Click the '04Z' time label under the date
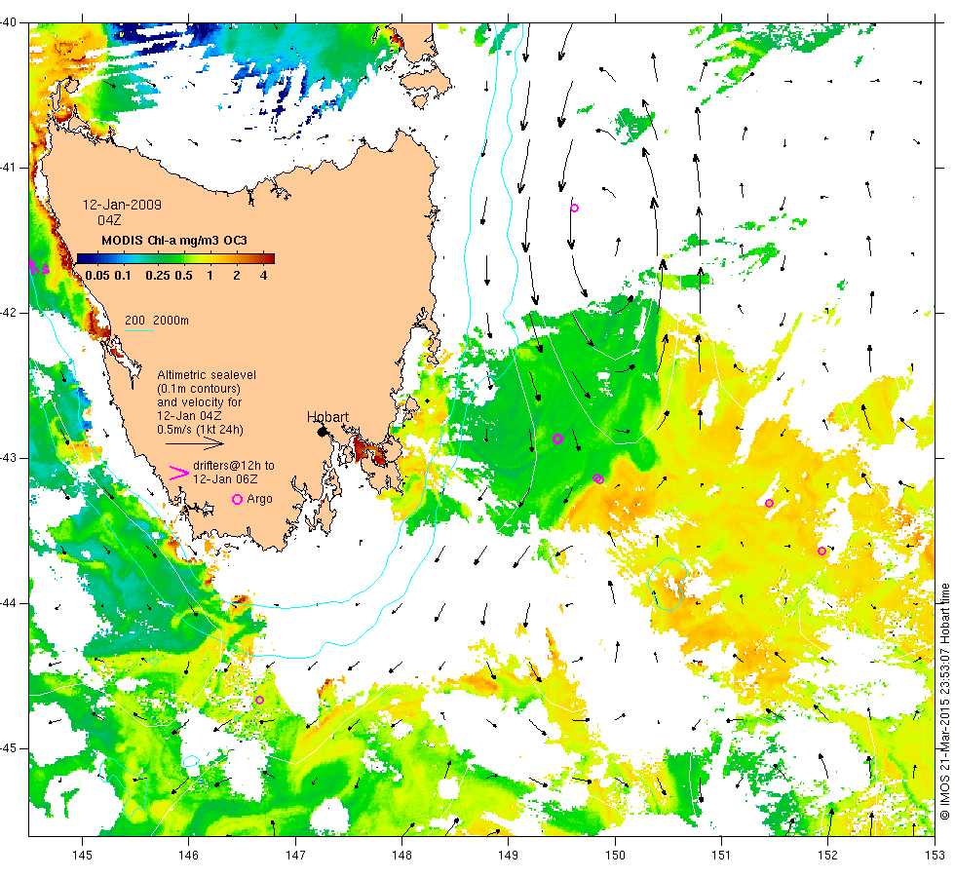This screenshot has height=877, width=955. 109,220
